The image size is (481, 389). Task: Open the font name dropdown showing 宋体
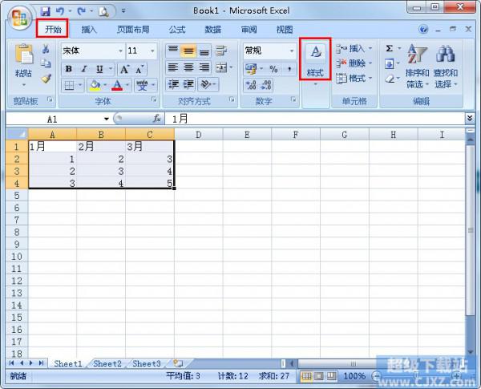click(x=120, y=51)
